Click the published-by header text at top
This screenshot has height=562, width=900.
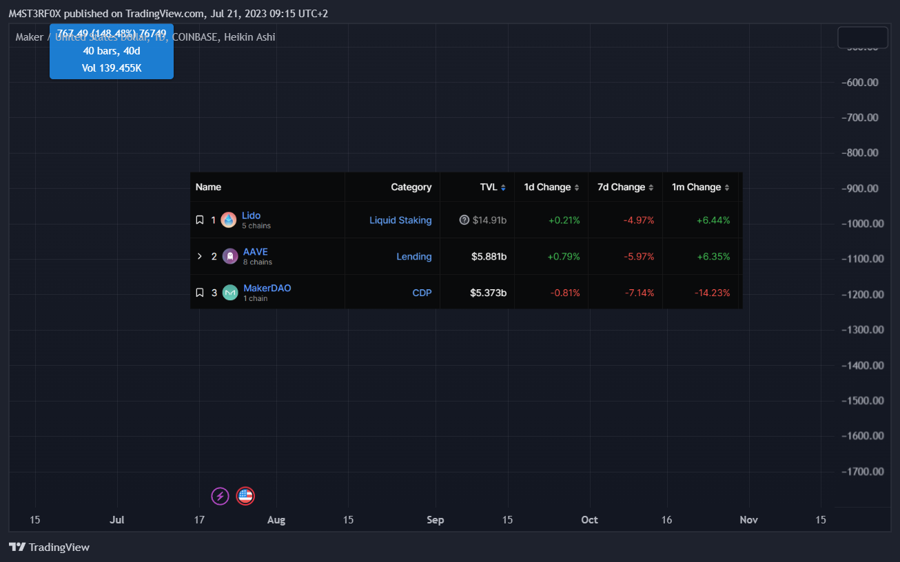(x=168, y=14)
